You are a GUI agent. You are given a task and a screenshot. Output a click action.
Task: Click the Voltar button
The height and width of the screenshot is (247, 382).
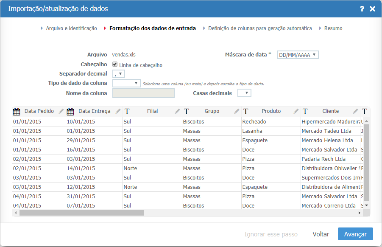tap(321, 234)
